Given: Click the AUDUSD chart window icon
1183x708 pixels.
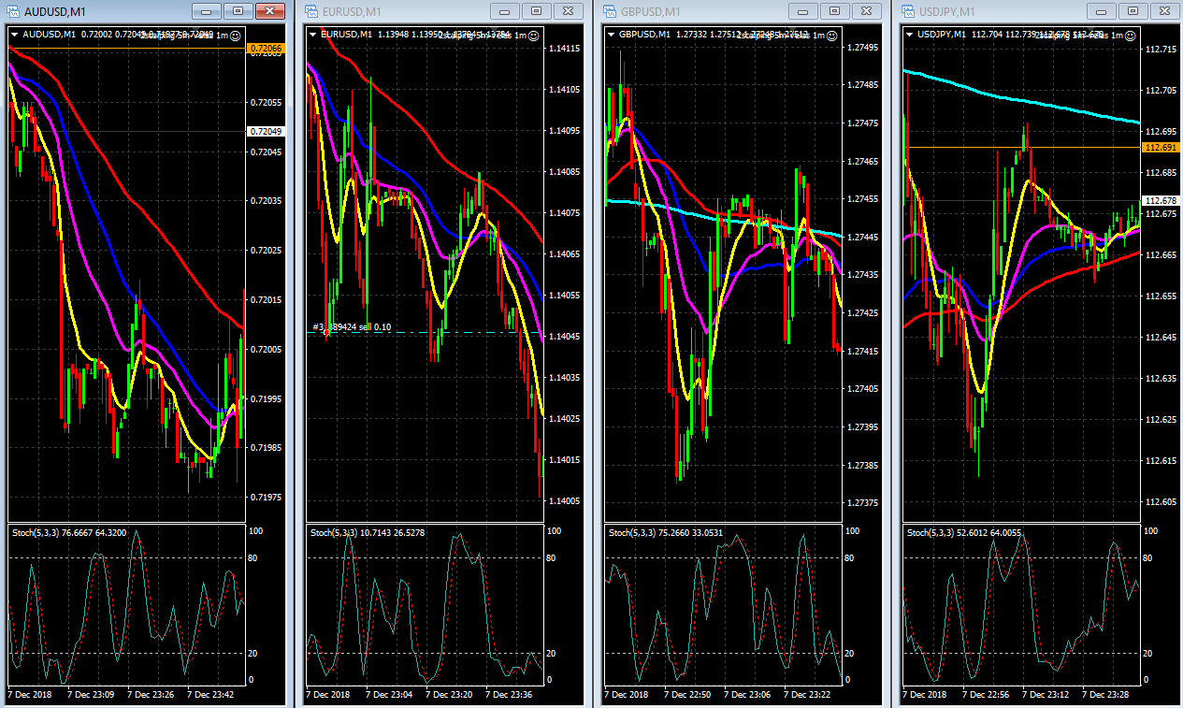Looking at the screenshot, I should coord(13,11).
